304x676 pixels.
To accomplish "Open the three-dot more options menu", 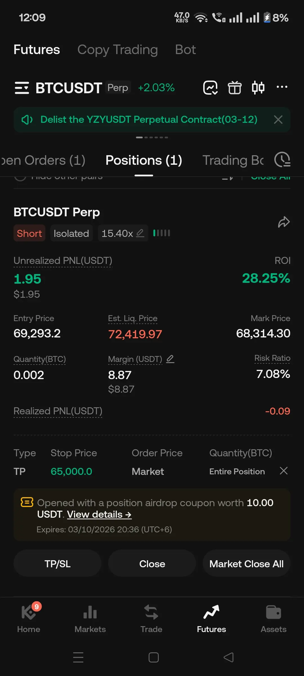I will click(x=282, y=87).
